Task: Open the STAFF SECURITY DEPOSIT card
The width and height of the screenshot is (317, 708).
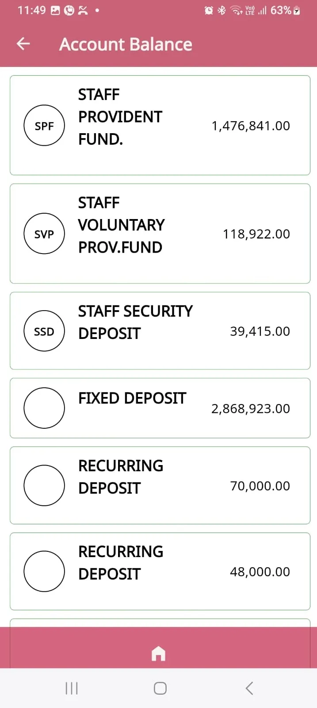Action: click(x=160, y=331)
